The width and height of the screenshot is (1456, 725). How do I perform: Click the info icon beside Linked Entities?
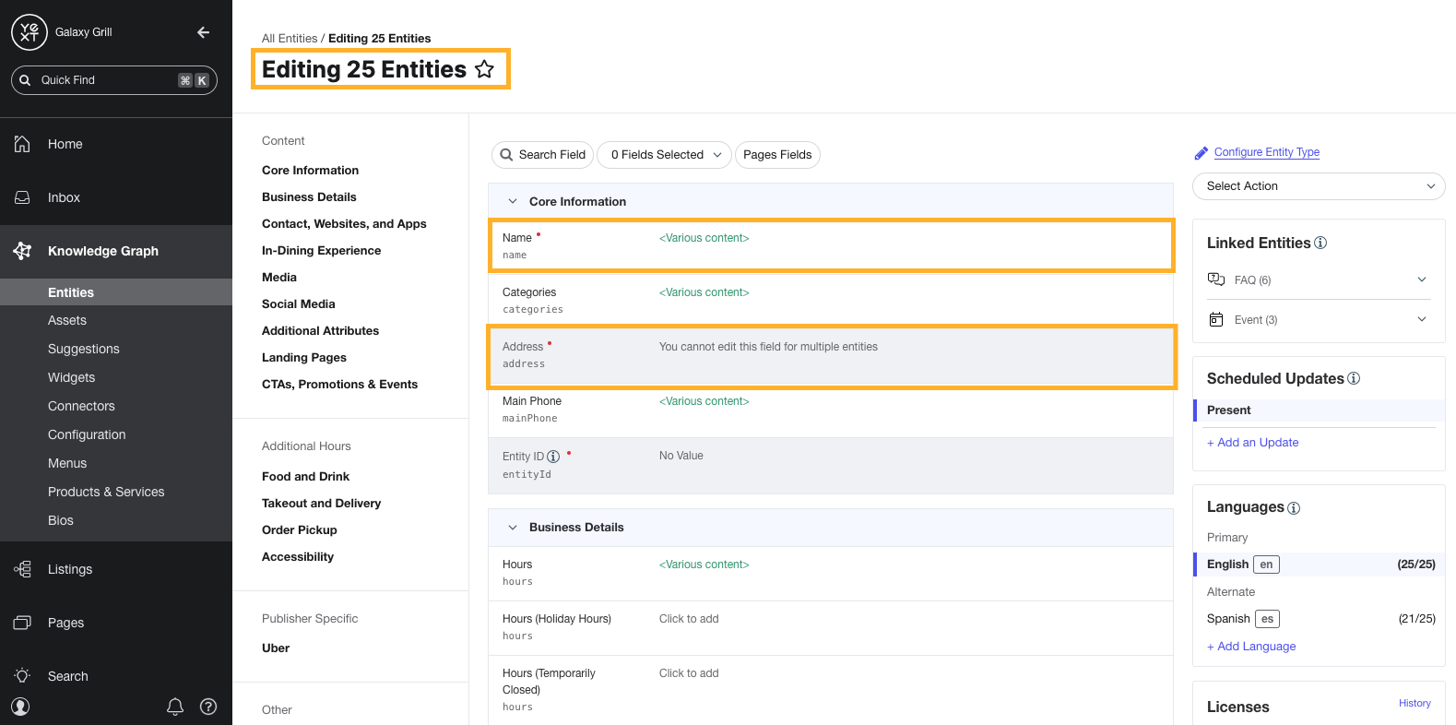[x=1320, y=243]
